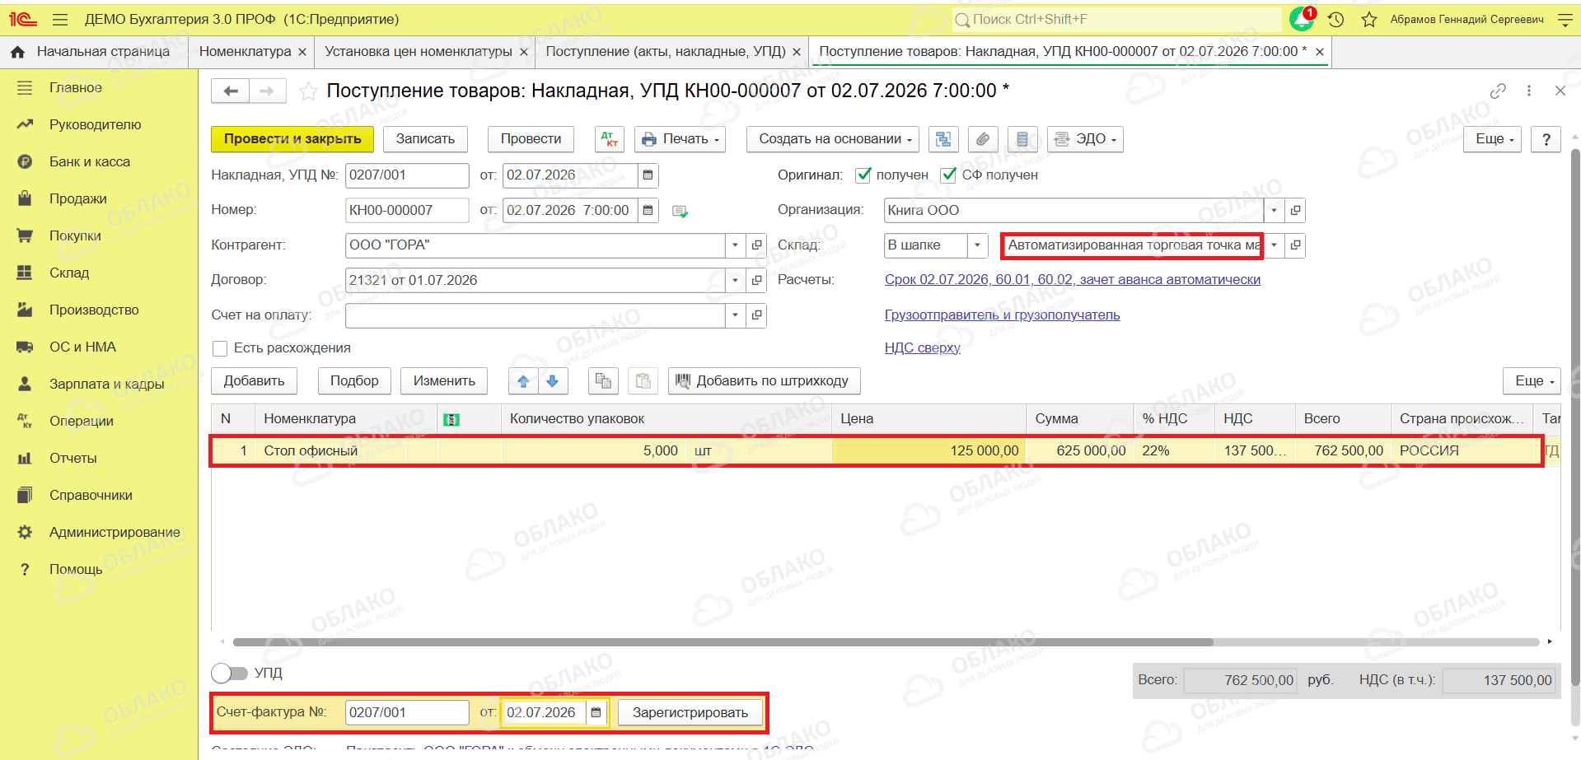The height and width of the screenshot is (760, 1581).
Task: Click the Банк и касса sidebar icon
Action: tap(25, 162)
